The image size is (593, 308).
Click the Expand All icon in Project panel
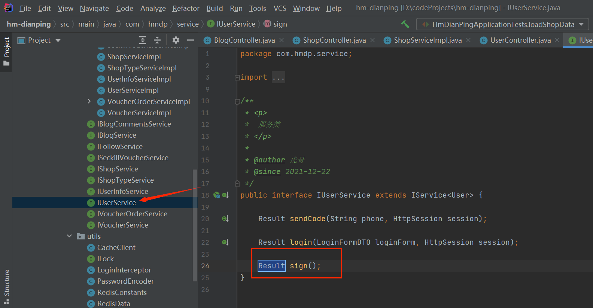tap(143, 40)
